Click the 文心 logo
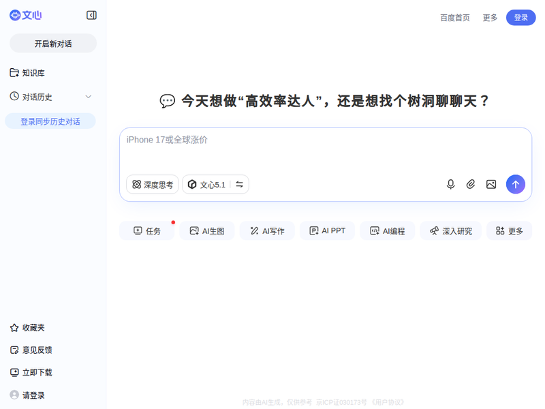Viewport: 545px width, 409px height. (x=25, y=15)
